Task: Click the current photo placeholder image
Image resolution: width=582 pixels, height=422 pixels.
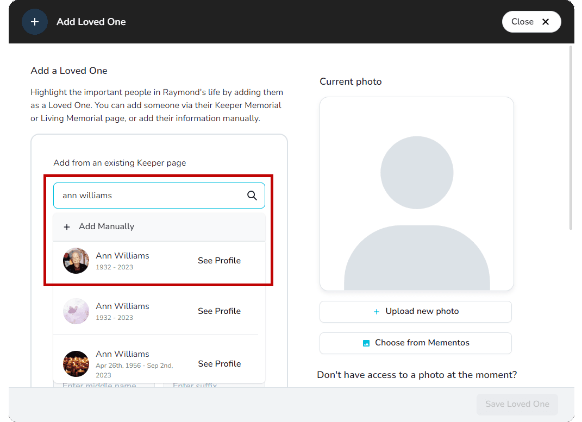Action: point(417,194)
